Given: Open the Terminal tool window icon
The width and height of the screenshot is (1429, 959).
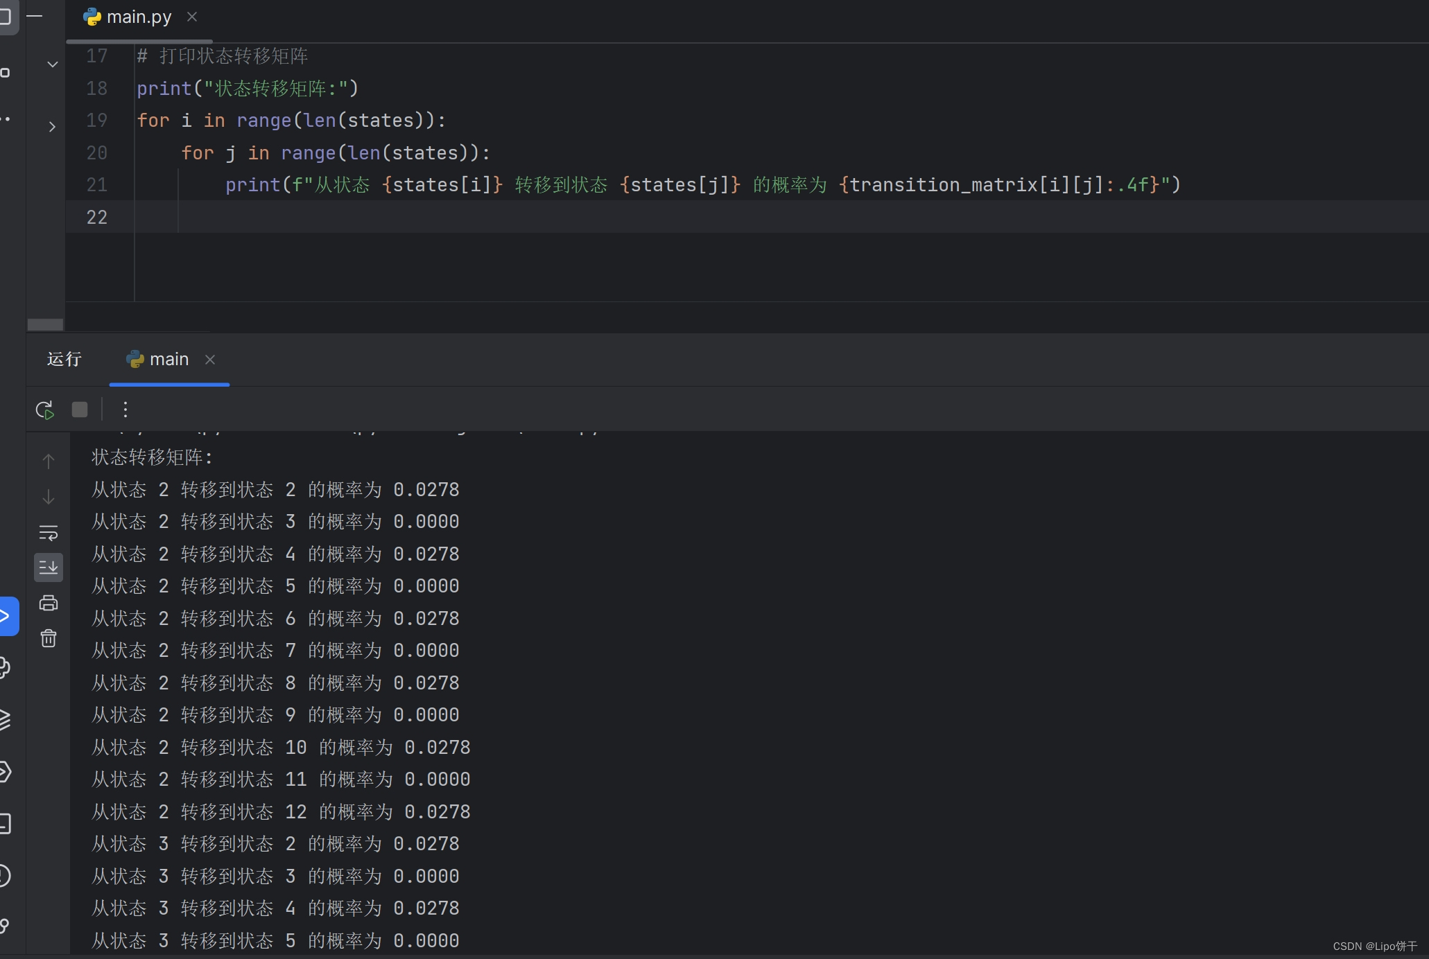Looking at the screenshot, I should tap(6, 823).
